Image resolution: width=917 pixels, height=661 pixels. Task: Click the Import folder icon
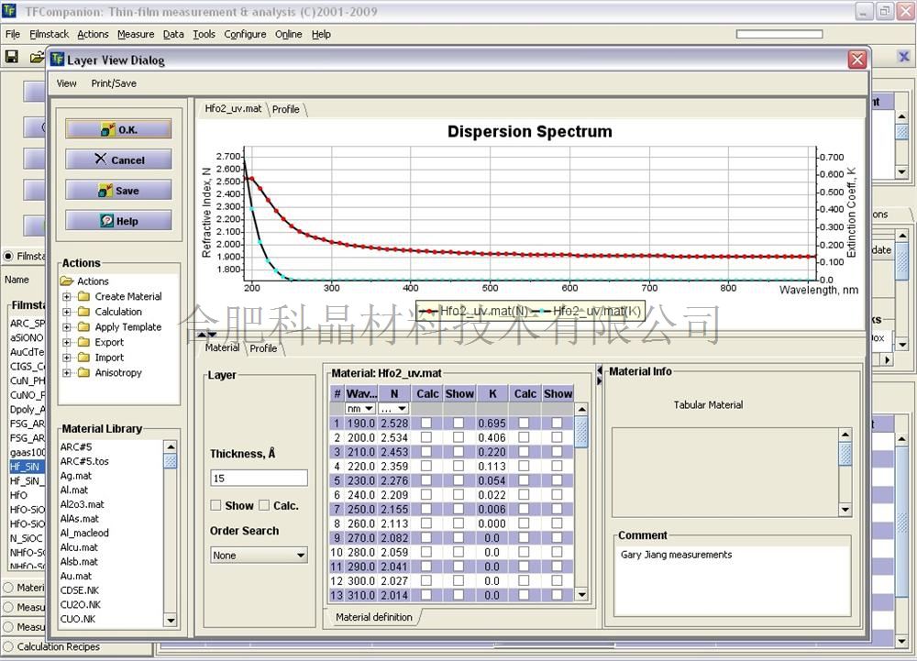[83, 358]
